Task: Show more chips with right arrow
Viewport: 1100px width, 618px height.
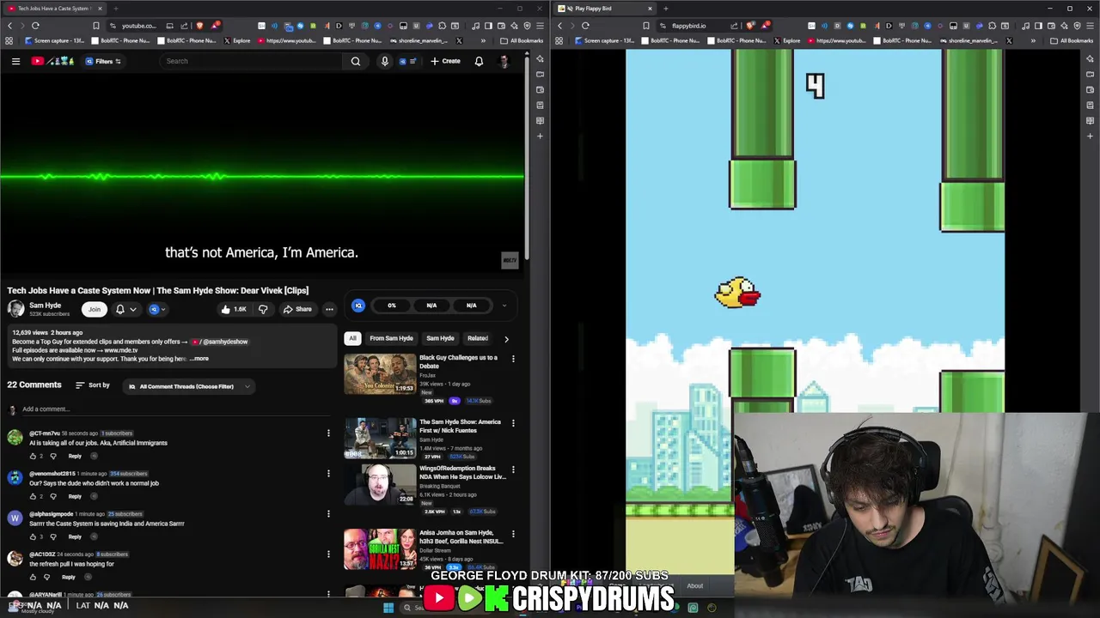Action: 506,339
